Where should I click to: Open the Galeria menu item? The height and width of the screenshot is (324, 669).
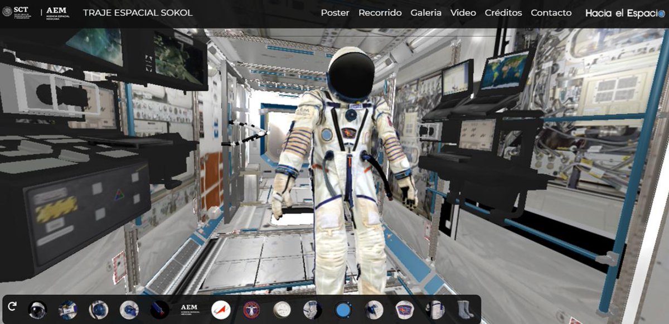pos(426,13)
